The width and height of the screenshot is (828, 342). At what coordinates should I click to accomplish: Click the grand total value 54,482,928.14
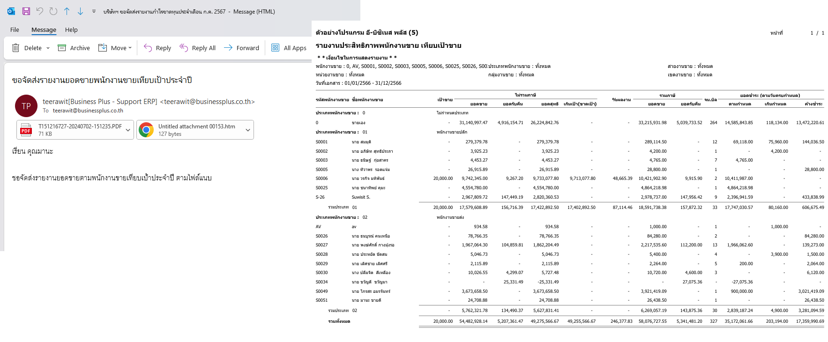pos(473,321)
